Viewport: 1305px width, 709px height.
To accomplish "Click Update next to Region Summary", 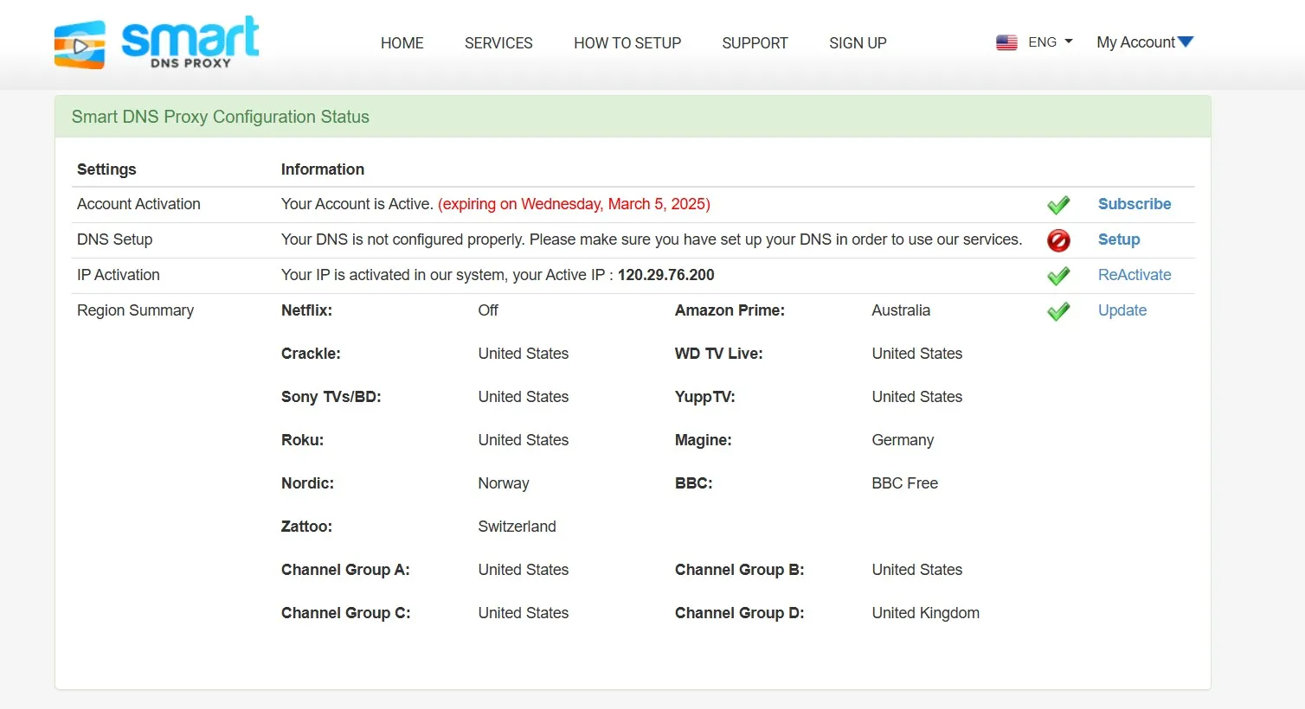I will click(1122, 310).
